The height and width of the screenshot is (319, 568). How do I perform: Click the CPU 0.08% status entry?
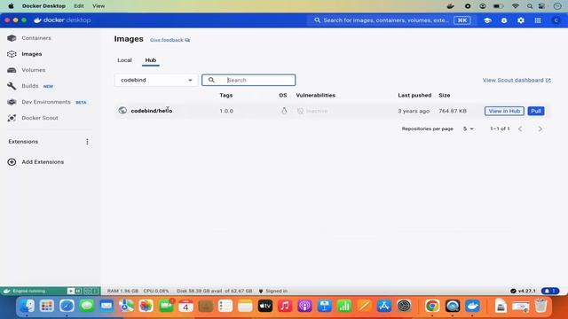pos(156,291)
